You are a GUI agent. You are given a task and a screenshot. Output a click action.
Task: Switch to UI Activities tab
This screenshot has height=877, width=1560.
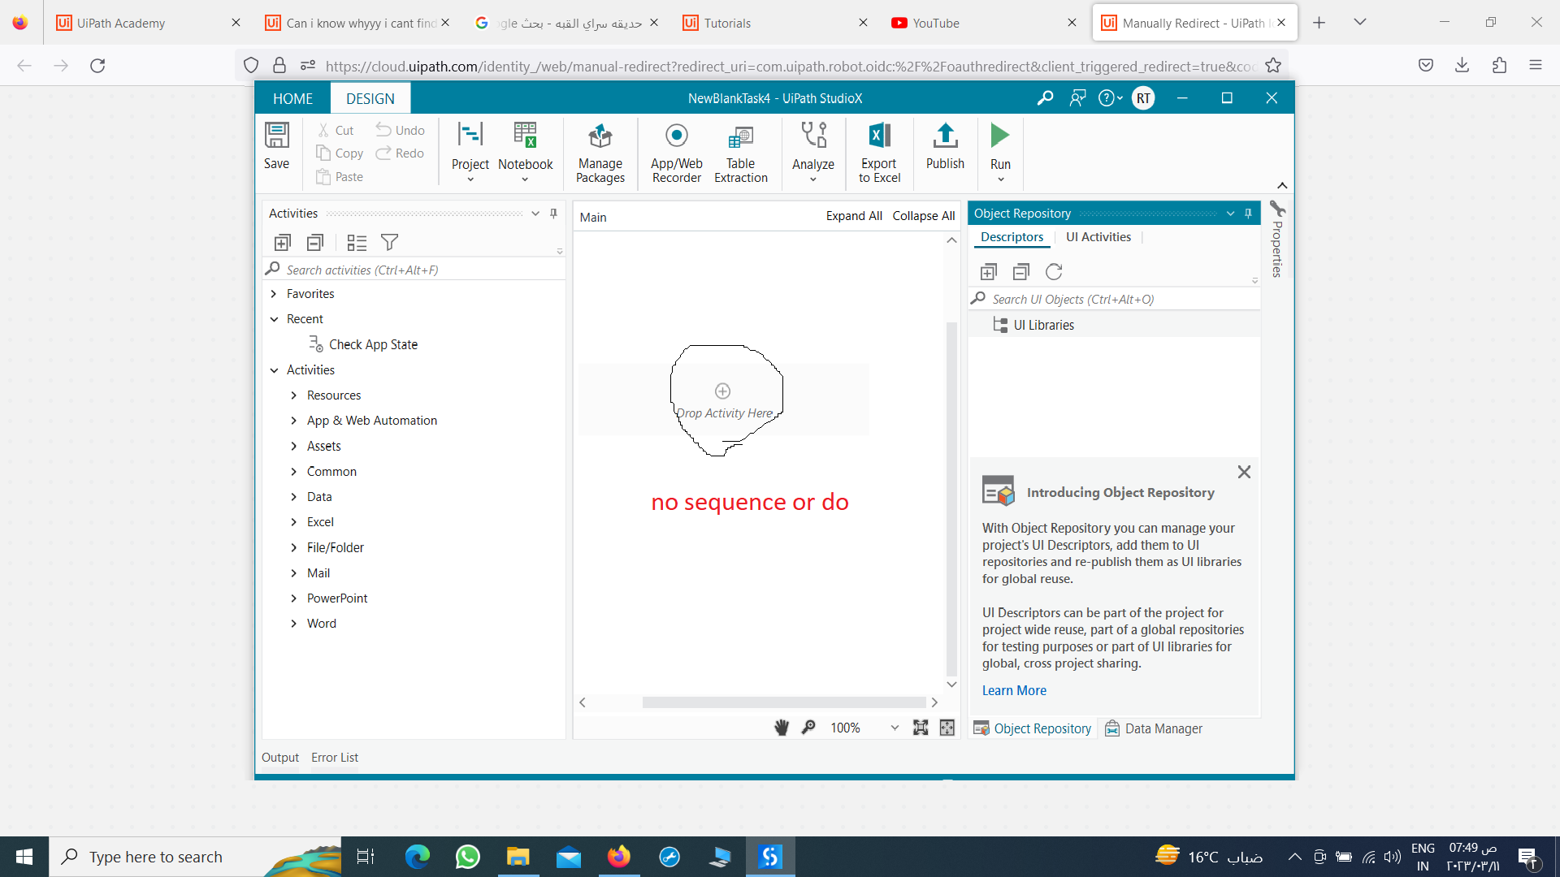click(1098, 237)
